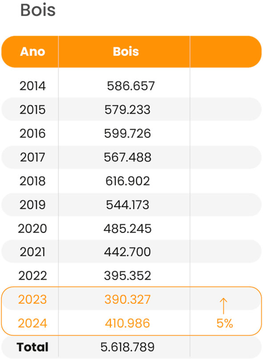Screen dimensions: 263x360
Task: Click the 2019 row value 544.173
Action: [x=128, y=205]
